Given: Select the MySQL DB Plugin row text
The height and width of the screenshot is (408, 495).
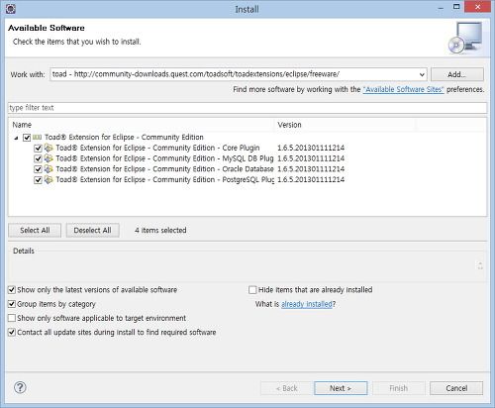Looking at the screenshot, I should 164,158.
